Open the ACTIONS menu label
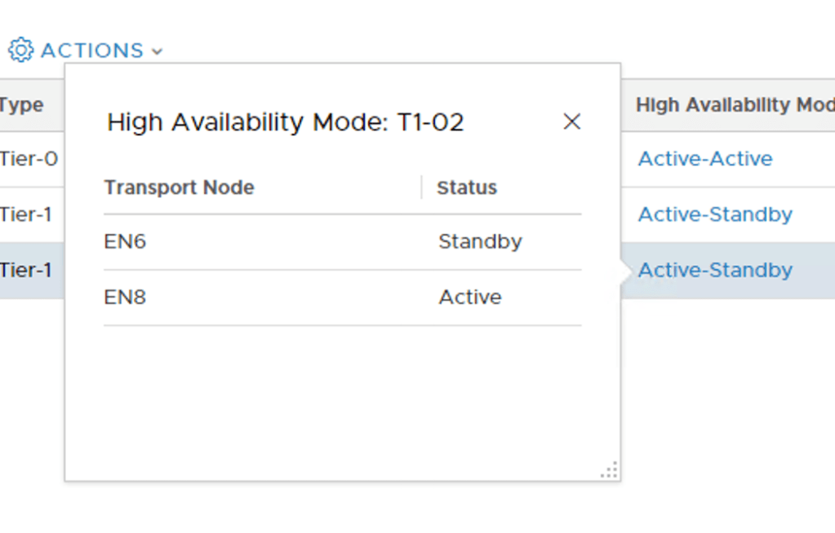This screenshot has height=533, width=835. click(x=91, y=51)
